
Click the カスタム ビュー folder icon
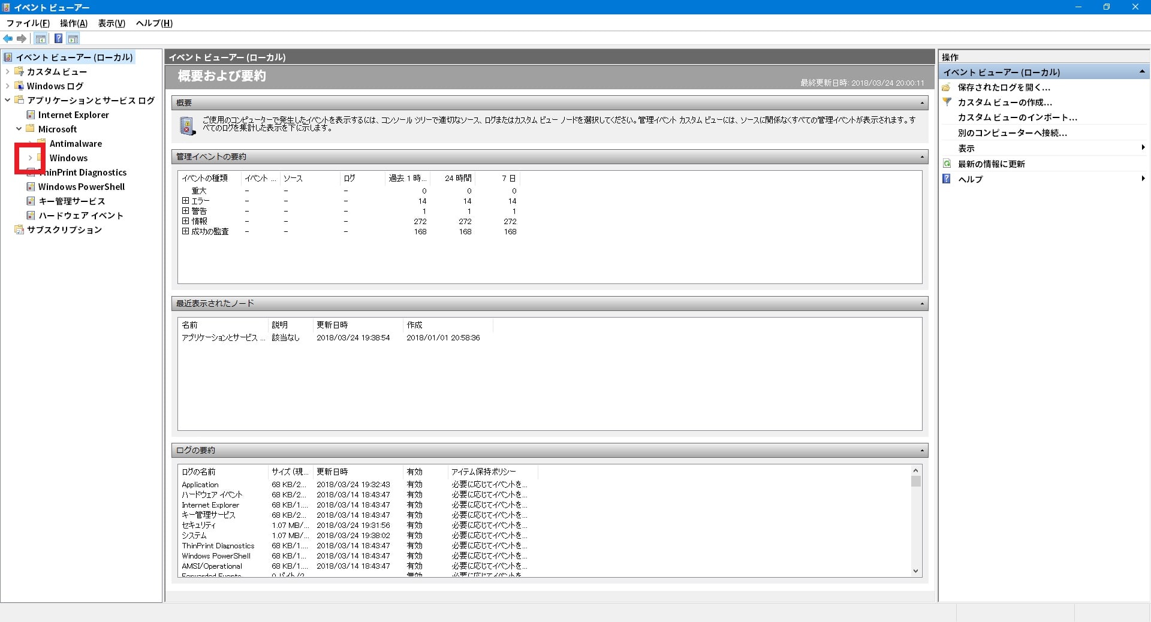(x=19, y=71)
